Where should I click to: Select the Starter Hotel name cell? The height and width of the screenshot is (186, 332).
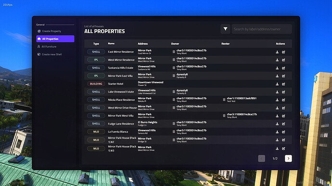pyautogui.click(x=115, y=84)
